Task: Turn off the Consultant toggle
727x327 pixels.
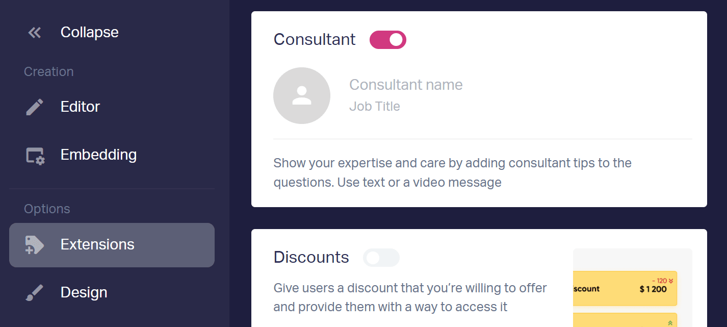Action: click(388, 40)
